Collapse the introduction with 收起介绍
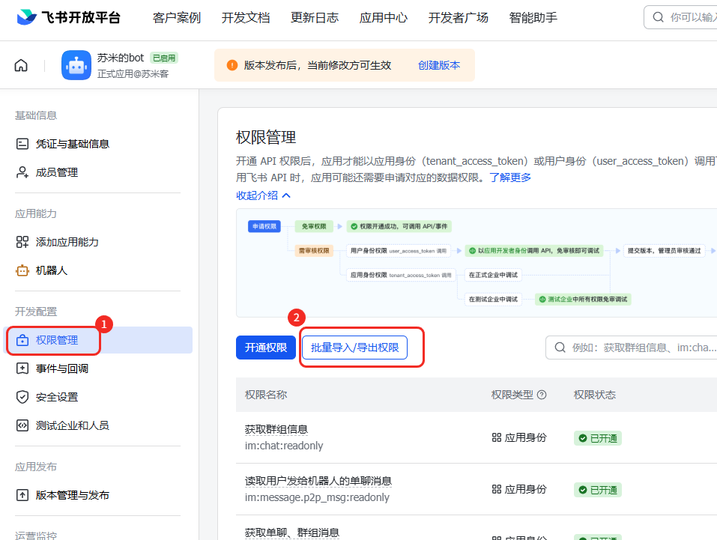 263,195
